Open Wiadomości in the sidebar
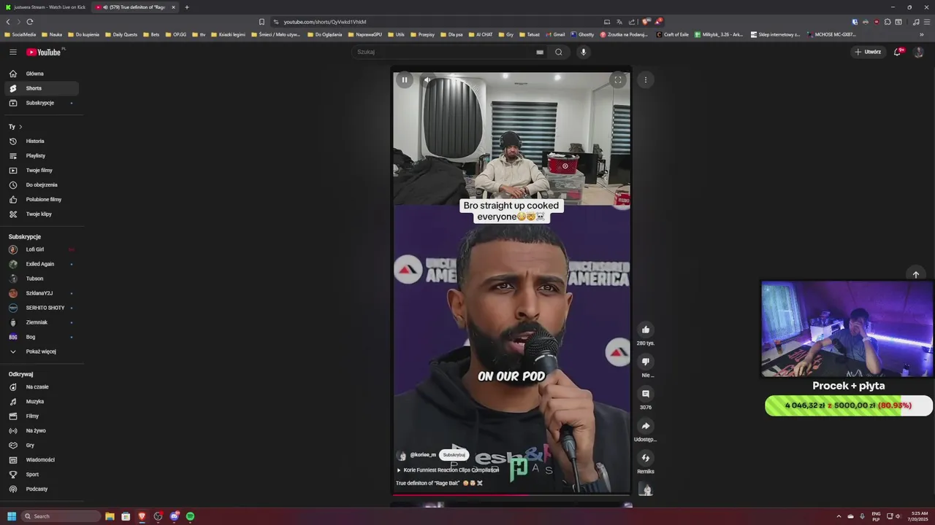The width and height of the screenshot is (935, 525). pyautogui.click(x=42, y=460)
